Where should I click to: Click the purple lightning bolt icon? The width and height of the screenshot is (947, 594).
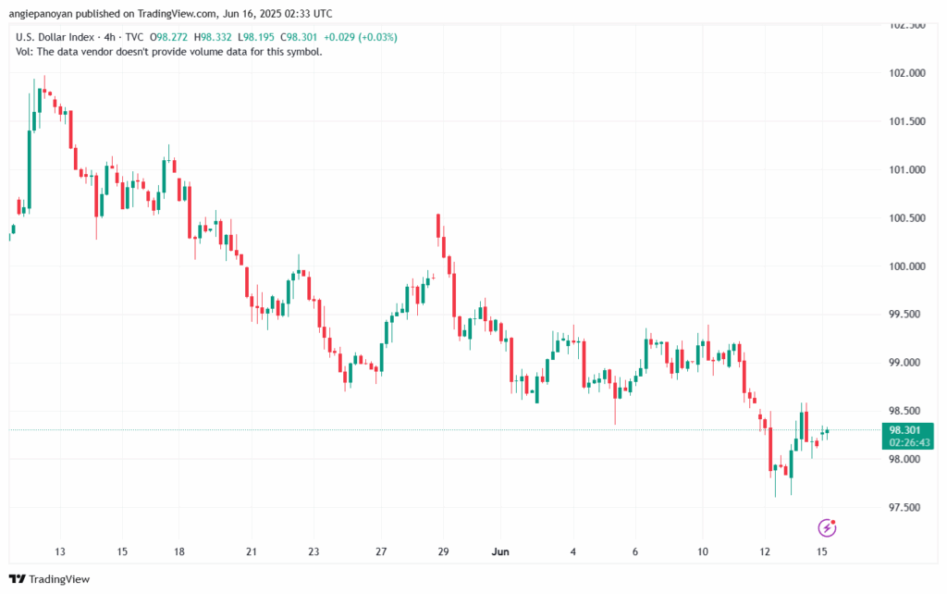pos(827,527)
